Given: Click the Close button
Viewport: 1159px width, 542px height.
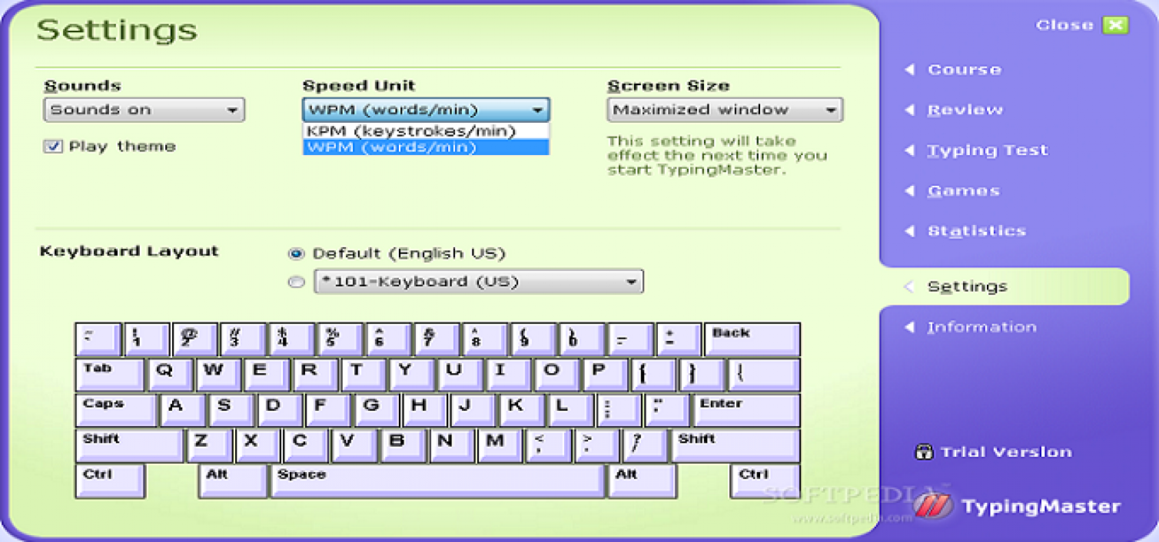Looking at the screenshot, I should [x=1064, y=25].
